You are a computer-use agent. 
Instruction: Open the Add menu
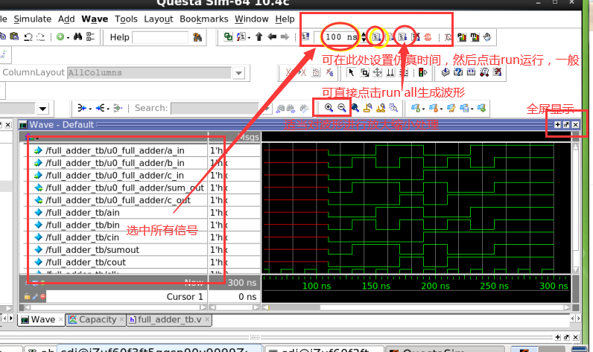[66, 19]
